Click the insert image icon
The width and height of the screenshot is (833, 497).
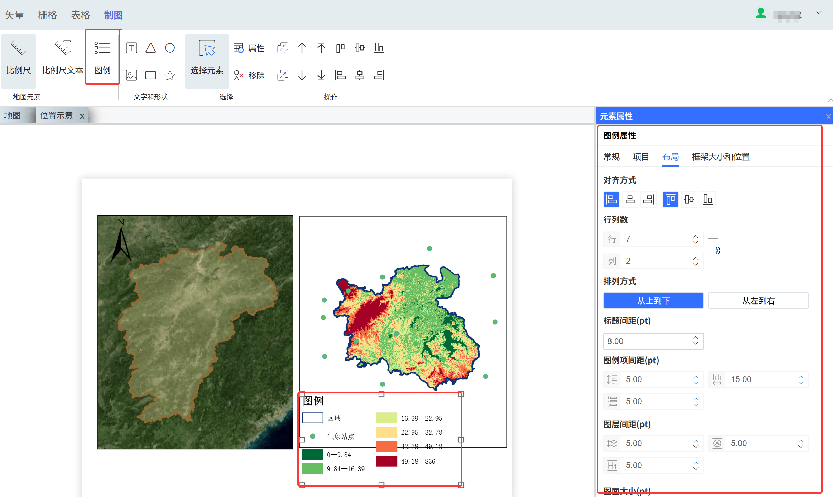tap(131, 75)
